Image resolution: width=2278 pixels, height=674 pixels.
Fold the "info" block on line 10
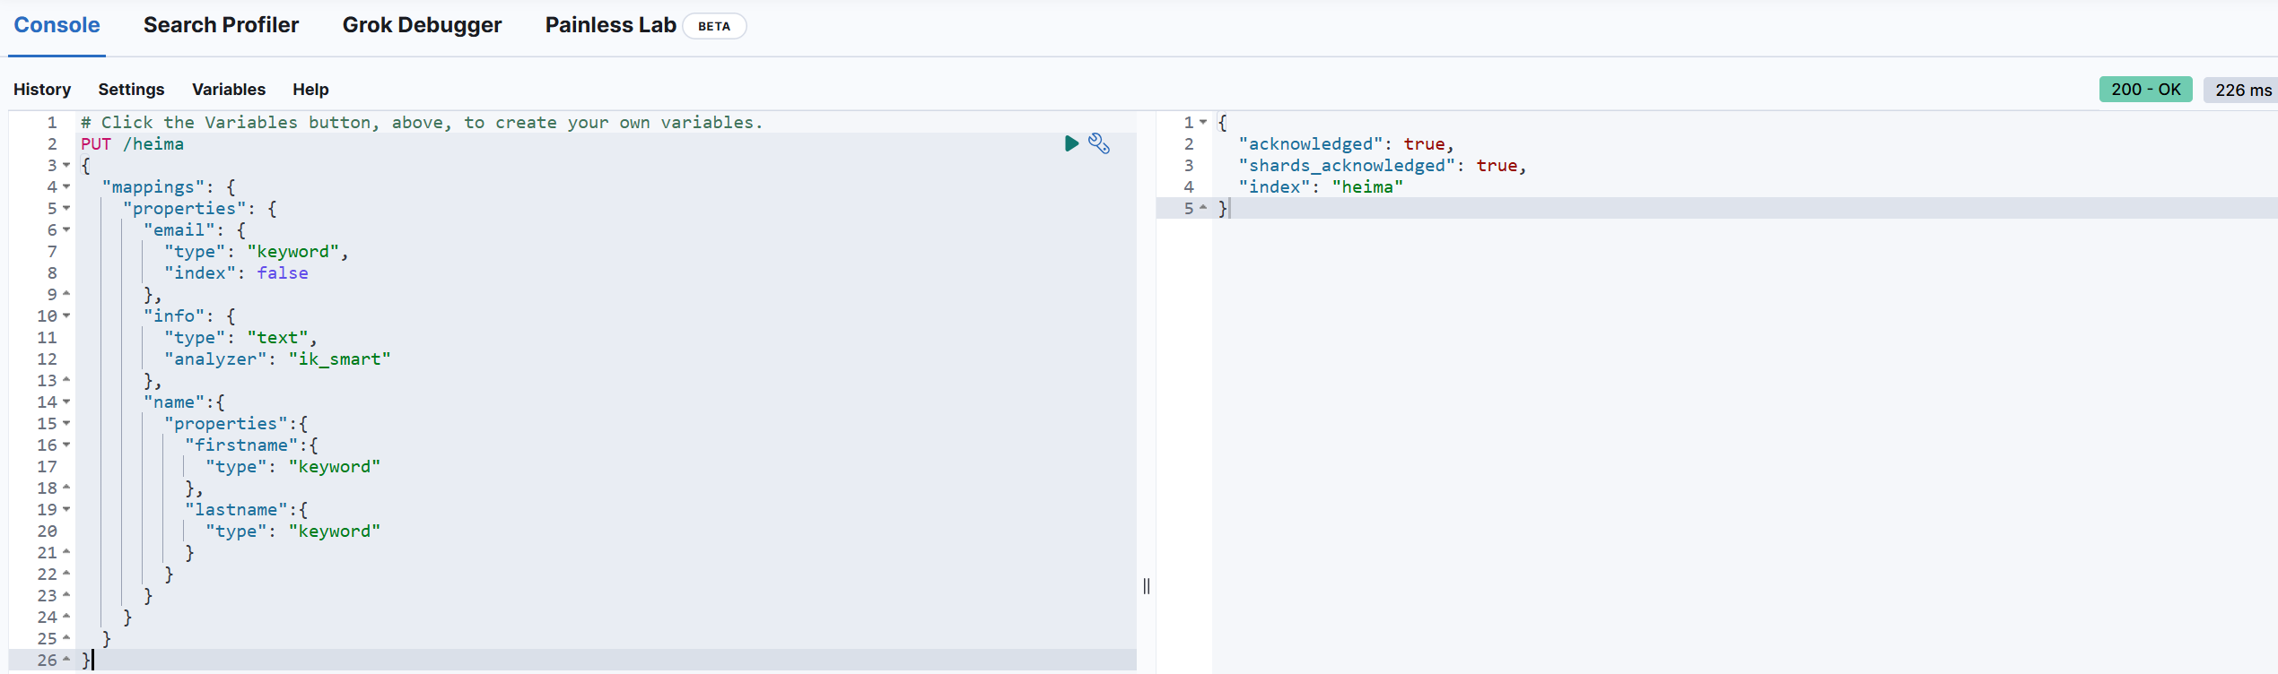tap(66, 315)
